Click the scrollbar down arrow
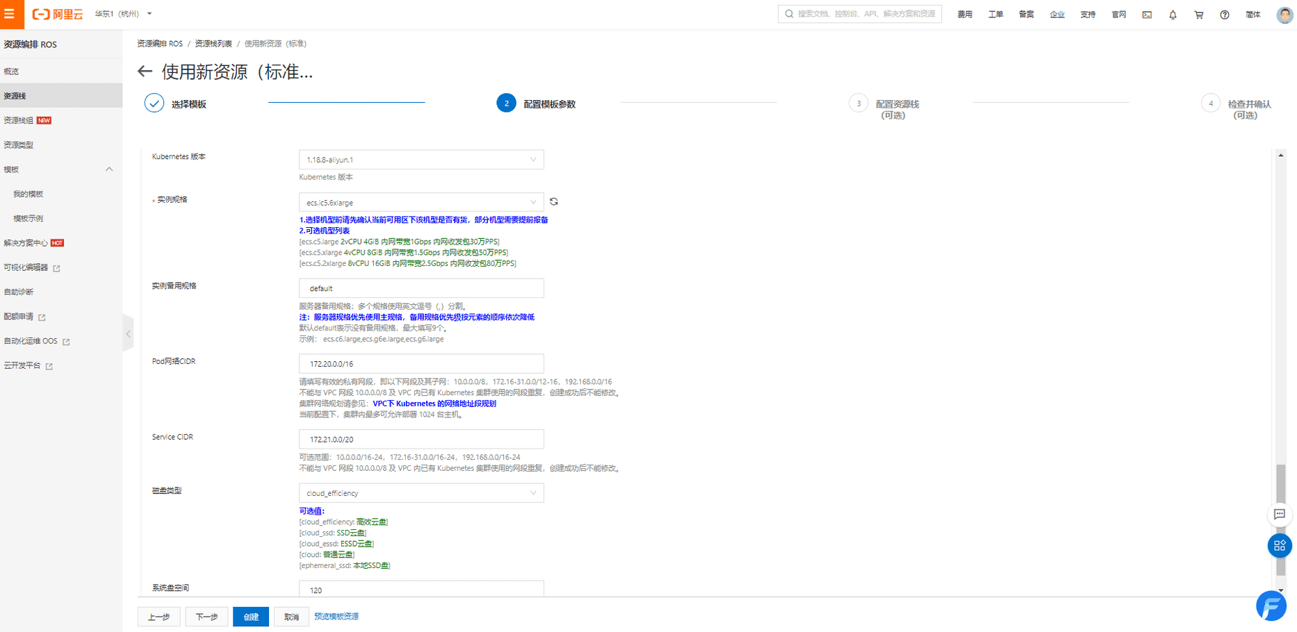 (1281, 590)
